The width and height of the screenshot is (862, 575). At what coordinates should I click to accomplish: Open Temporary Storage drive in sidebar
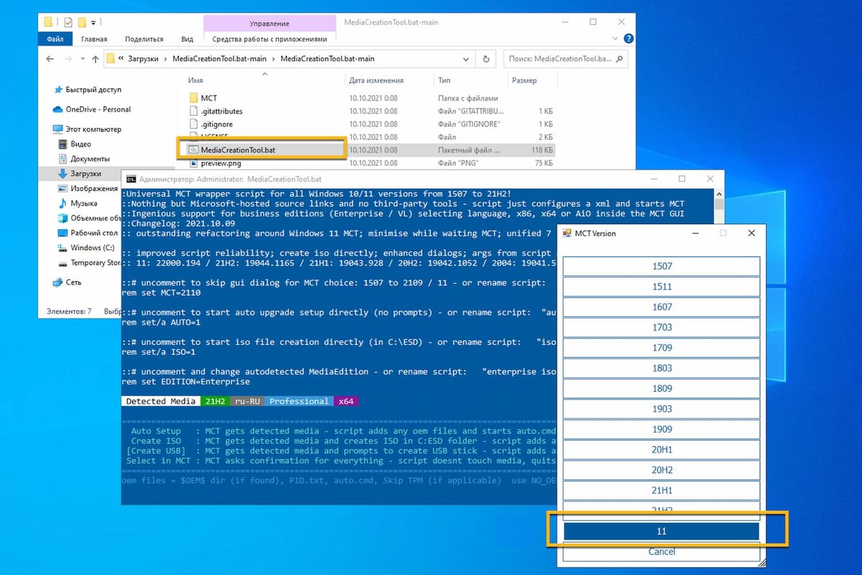pos(97,263)
